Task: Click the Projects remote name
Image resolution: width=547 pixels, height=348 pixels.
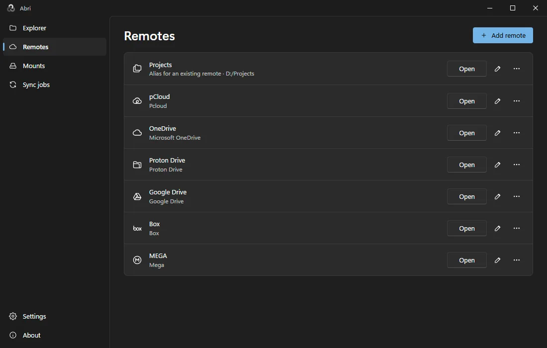Action: pyautogui.click(x=161, y=65)
